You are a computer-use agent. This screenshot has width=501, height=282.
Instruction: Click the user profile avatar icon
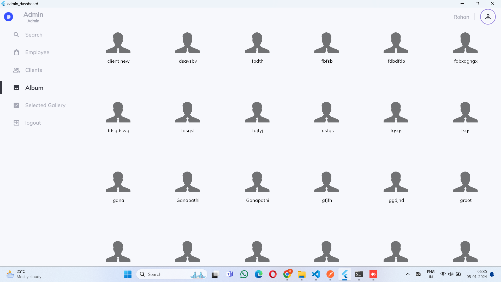point(488,17)
